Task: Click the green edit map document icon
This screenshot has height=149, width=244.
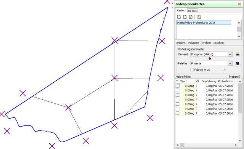Action: pyautogui.click(x=185, y=17)
